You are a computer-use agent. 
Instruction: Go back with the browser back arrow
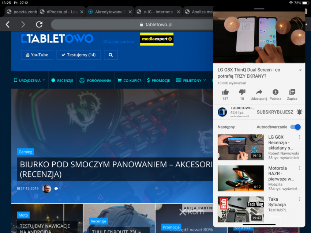(8, 24)
